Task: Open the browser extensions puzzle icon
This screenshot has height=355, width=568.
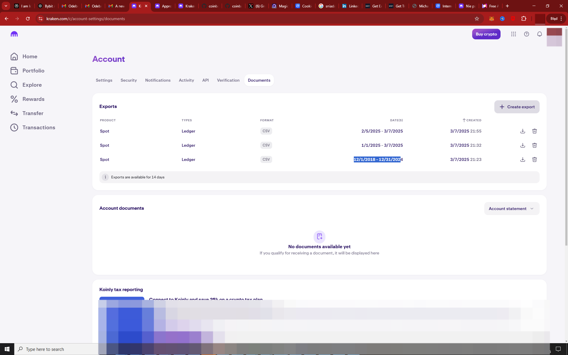Action: tap(524, 19)
